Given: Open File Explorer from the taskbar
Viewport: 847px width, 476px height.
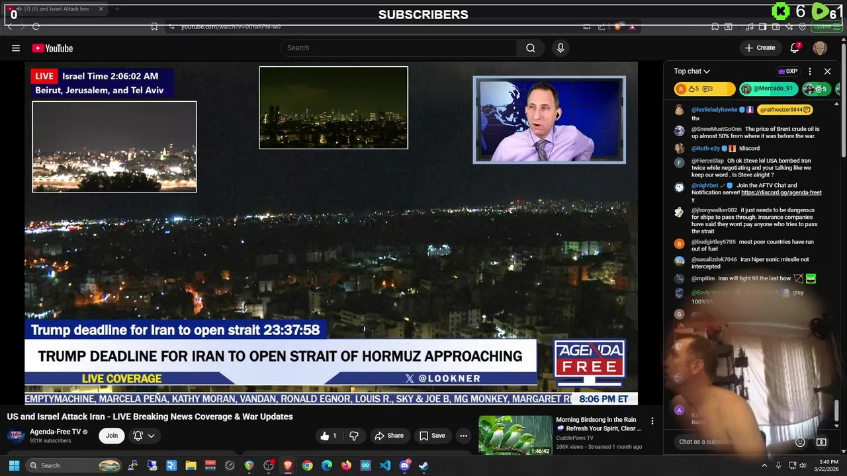Looking at the screenshot, I should [191, 465].
